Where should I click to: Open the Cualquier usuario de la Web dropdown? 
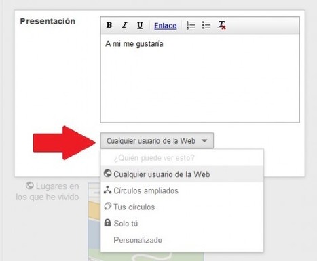tap(157, 141)
